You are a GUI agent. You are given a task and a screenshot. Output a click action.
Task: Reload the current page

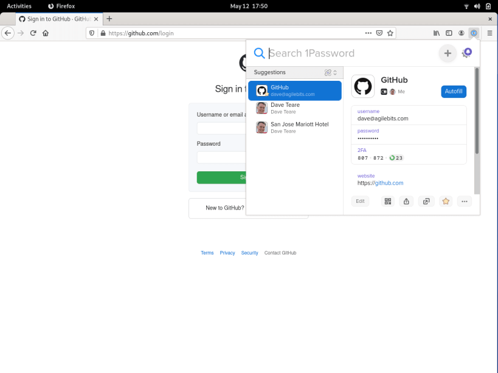(33, 33)
